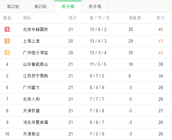Open 北京人和 team link
The height and width of the screenshot is (140, 172).
tap(31, 99)
